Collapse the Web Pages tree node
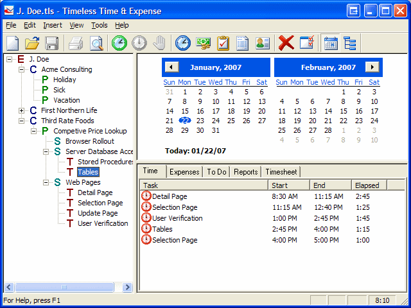 46,182
